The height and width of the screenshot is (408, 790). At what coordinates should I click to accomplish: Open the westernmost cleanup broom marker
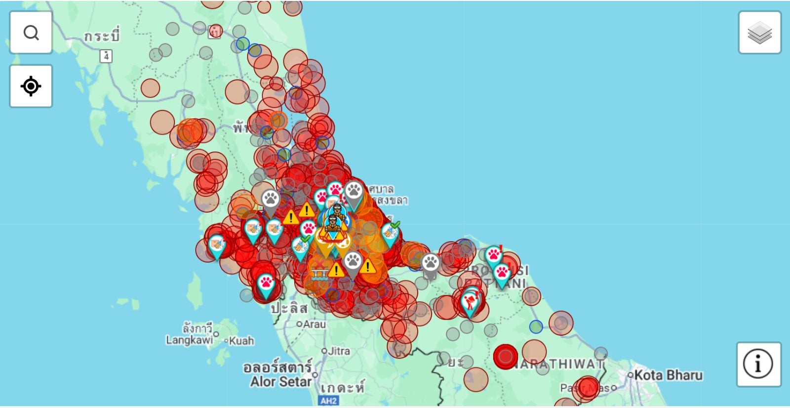tap(217, 245)
